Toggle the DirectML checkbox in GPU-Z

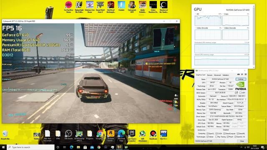pos(237,134)
